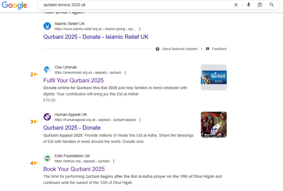Open more options for Edhi Foundation result

tap(114, 161)
